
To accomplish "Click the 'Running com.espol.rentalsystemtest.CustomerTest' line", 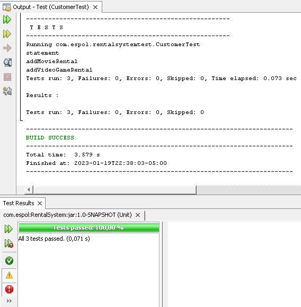I will click(113, 45).
